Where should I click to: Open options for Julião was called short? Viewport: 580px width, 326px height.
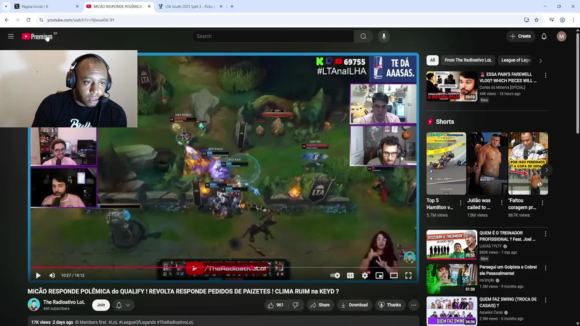click(x=501, y=203)
